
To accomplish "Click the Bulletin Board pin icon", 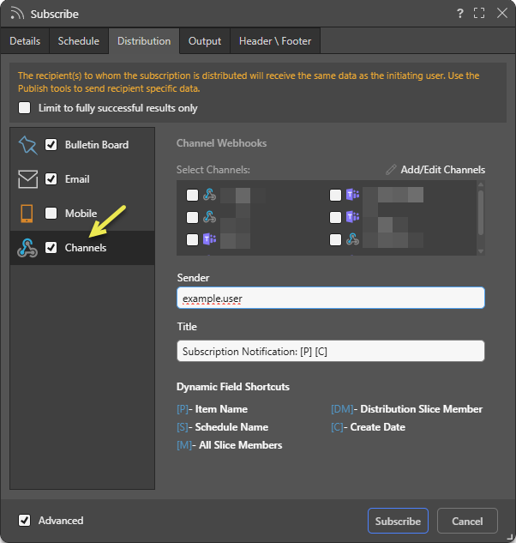I will [27, 145].
